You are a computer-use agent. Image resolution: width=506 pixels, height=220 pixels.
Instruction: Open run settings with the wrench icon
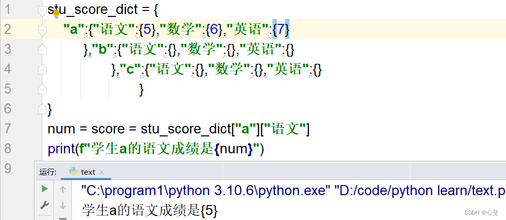[44, 205]
